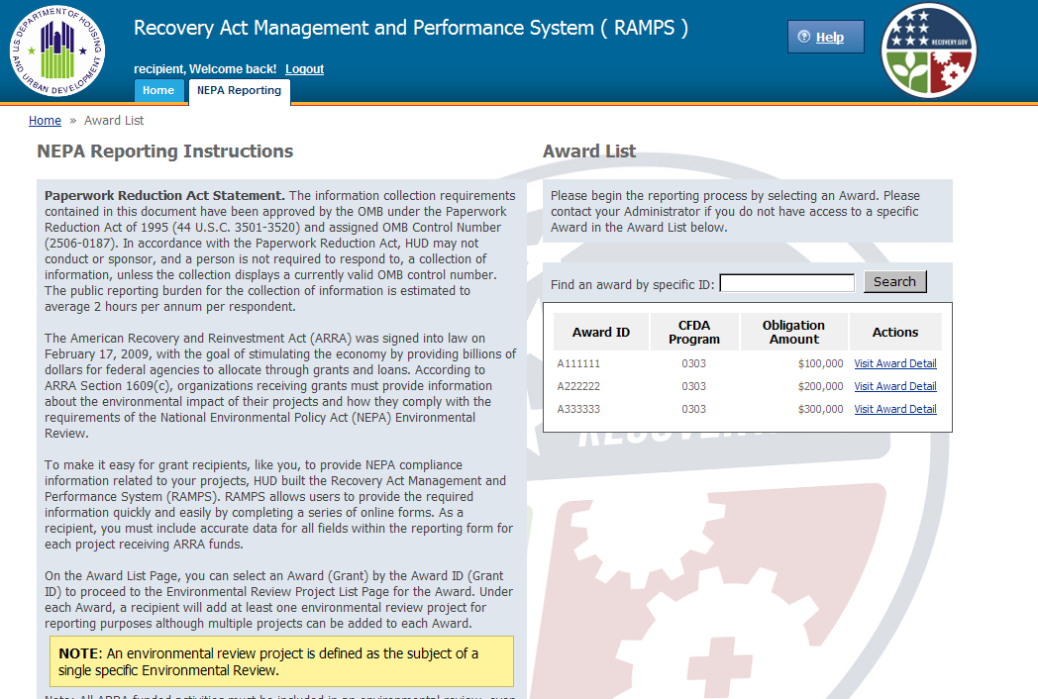Viewport: 1038px width, 699px height.
Task: Select the A222222 award ID cell
Action: coord(578,386)
